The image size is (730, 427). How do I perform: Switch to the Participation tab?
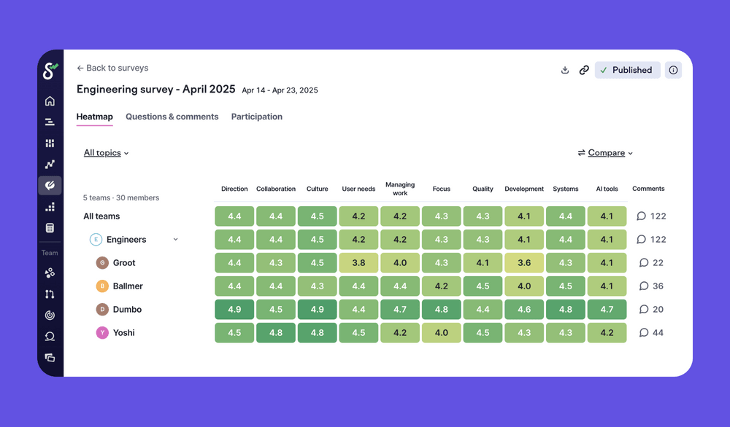(256, 117)
